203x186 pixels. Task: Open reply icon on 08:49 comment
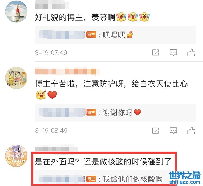click(173, 131)
